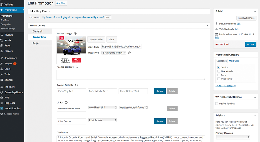Edit the Status Published link
Viewport: 260px width, 142px height.
(x=238, y=24)
